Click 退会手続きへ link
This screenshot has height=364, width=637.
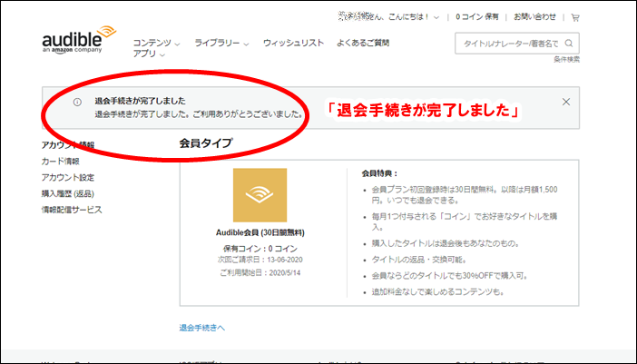coord(202,328)
